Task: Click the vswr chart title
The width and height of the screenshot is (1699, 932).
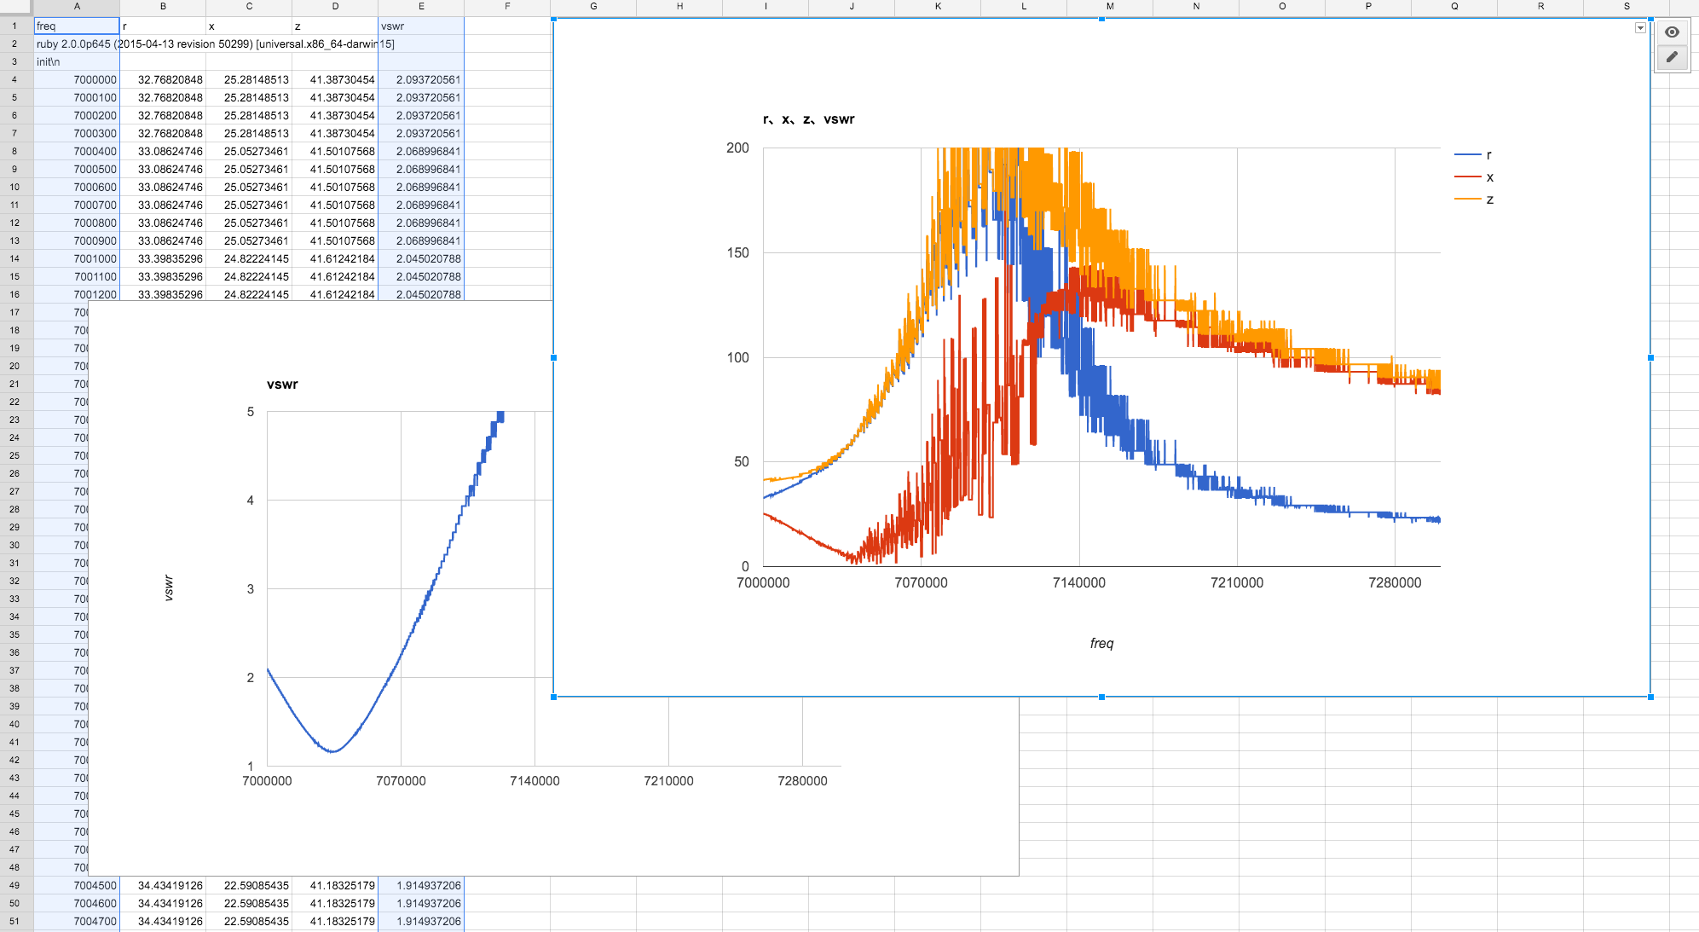Action: pos(282,385)
